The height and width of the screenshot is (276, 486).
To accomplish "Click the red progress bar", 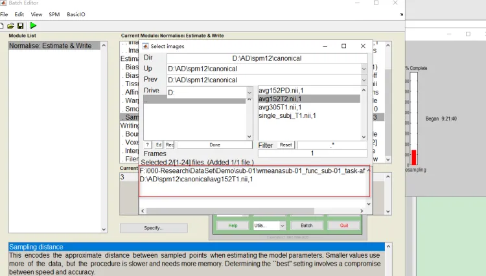I will coord(413,157).
